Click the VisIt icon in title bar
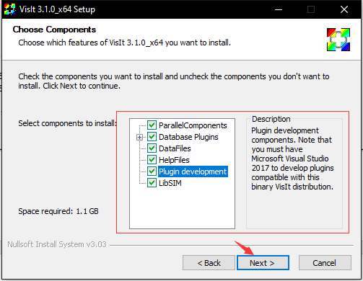 coord(10,9)
